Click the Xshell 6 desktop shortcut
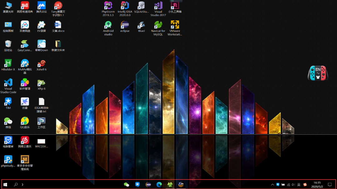This screenshot has height=189, width=337. [x=42, y=63]
